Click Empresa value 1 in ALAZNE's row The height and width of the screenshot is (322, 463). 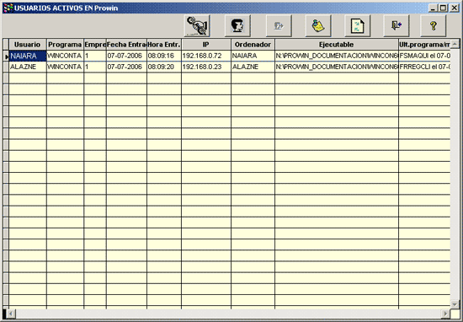coord(95,67)
